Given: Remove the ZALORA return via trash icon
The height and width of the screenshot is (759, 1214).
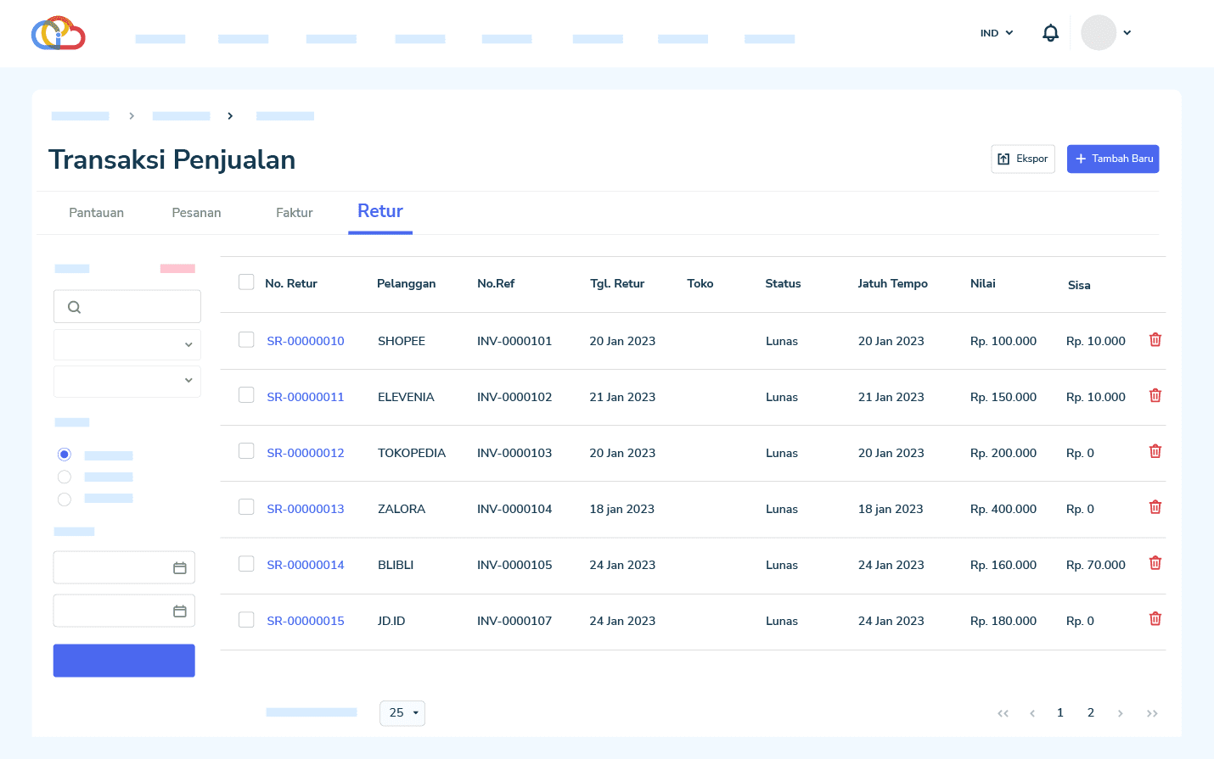Looking at the screenshot, I should pyautogui.click(x=1155, y=508).
